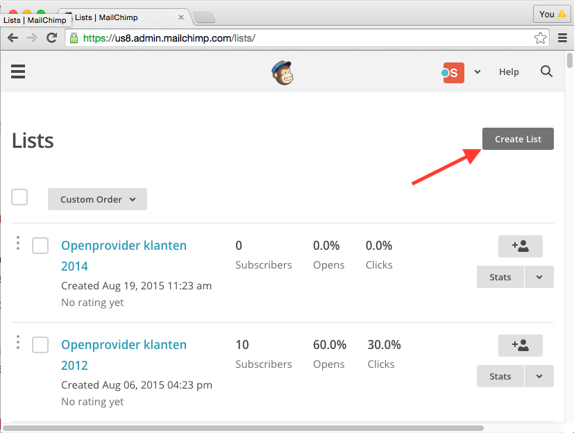Click '10 Subscribers' count for klanten 2012
The width and height of the screenshot is (574, 433).
264,355
